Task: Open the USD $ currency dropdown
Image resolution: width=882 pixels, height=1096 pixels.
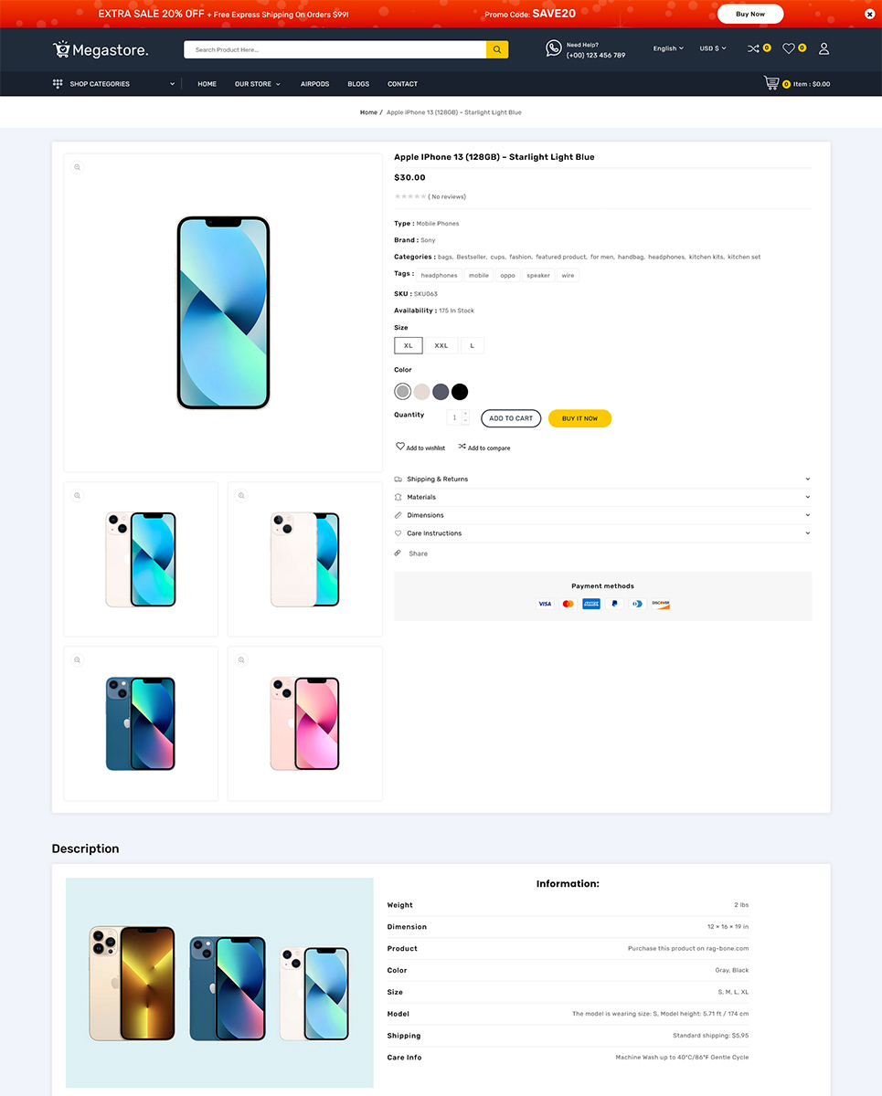Action: 713,48
